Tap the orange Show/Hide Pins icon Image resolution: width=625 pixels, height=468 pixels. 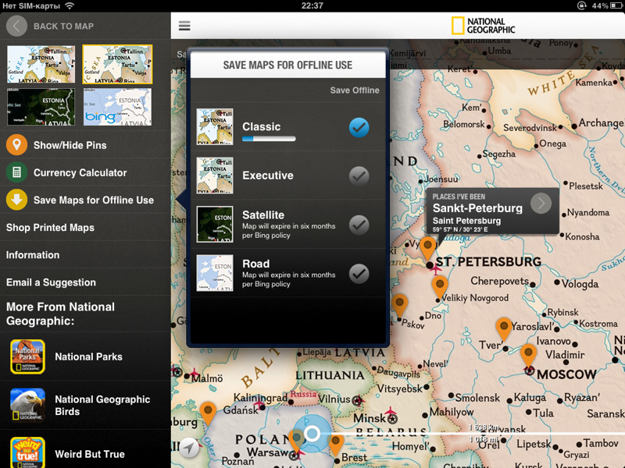16,145
